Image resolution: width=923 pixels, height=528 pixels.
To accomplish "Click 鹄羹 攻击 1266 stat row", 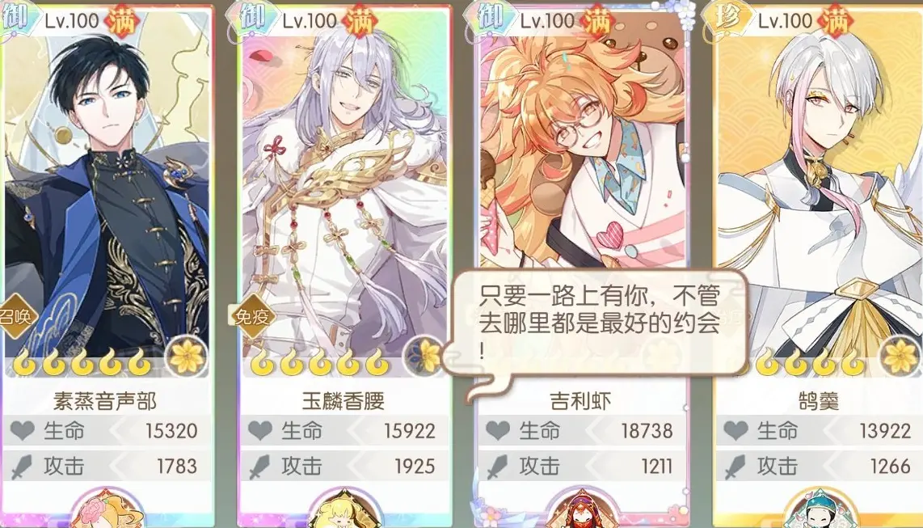I will [x=820, y=467].
